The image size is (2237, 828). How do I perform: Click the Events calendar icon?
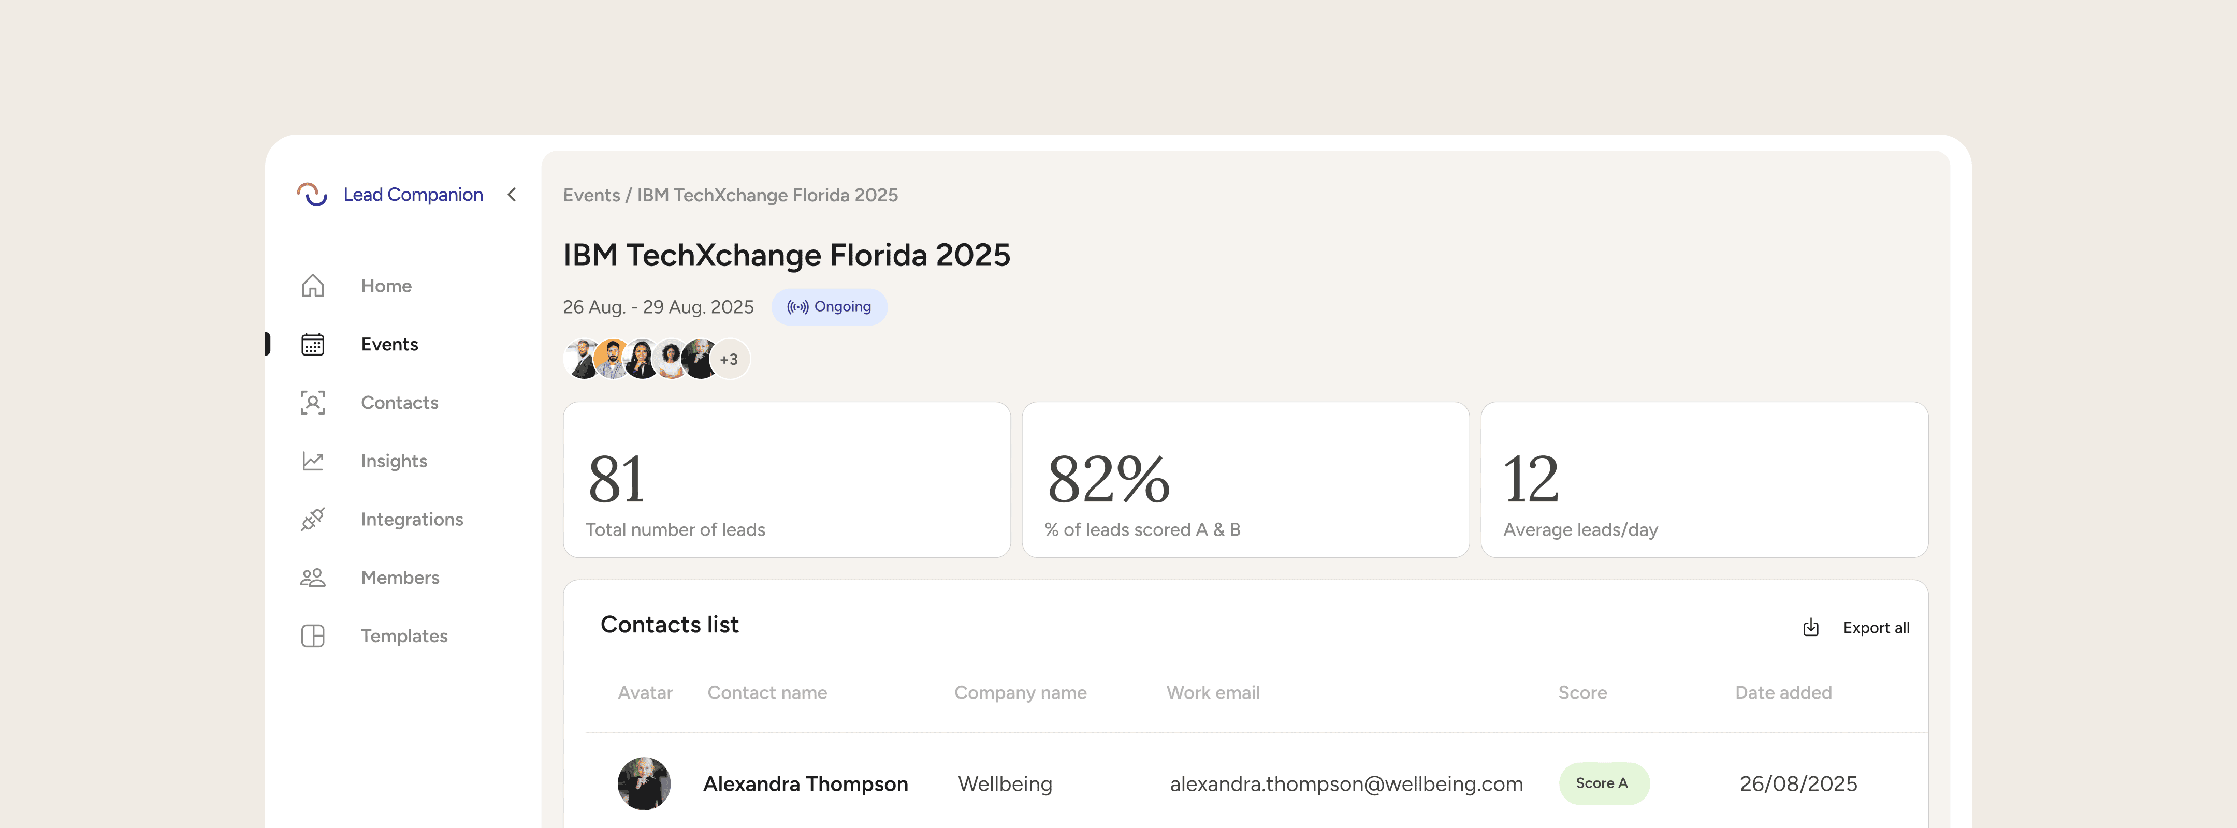tap(313, 345)
